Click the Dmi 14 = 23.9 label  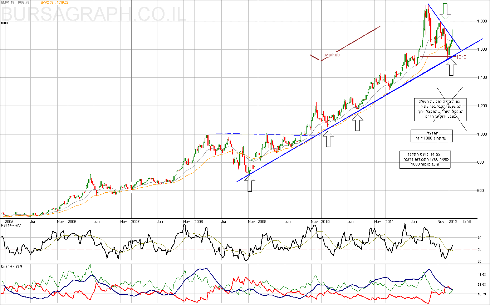[11, 267]
